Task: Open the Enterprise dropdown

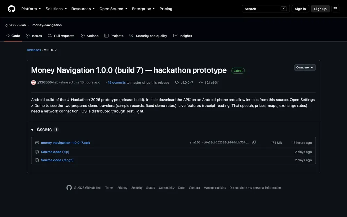Action: [143, 9]
